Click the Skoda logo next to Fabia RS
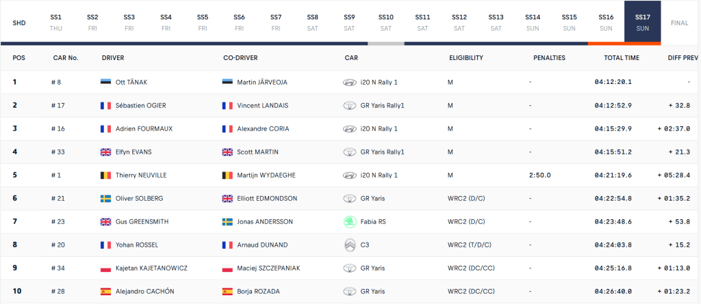Viewport: 701px width, 304px height. point(349,221)
